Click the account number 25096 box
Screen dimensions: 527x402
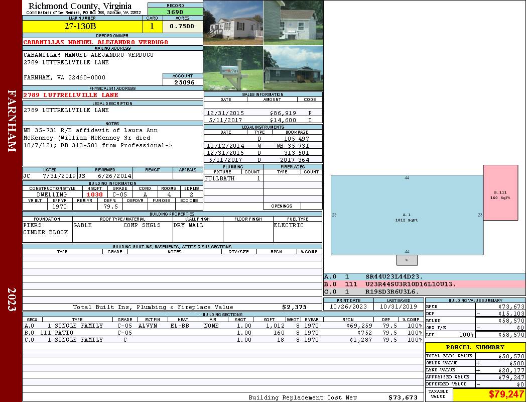coord(183,82)
